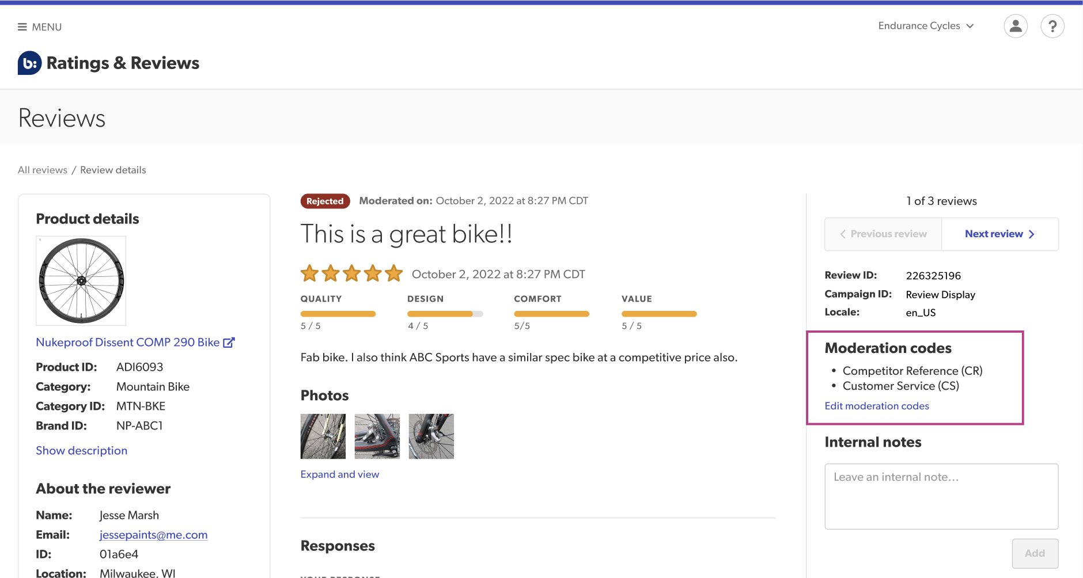Click the Add note button

(1035, 553)
